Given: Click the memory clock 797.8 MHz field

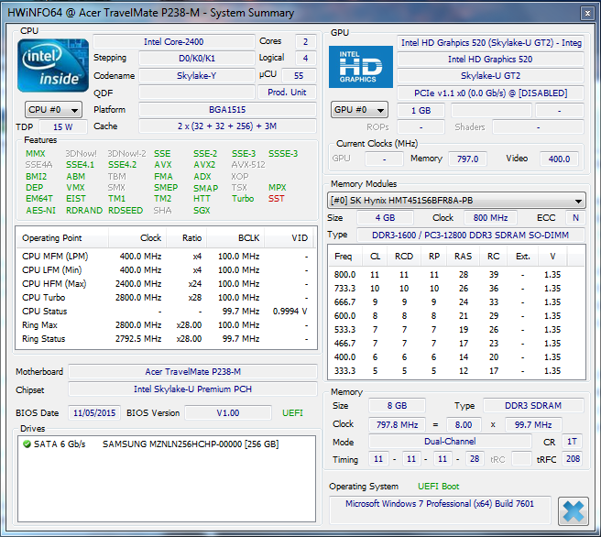Looking at the screenshot, I should coord(397,424).
